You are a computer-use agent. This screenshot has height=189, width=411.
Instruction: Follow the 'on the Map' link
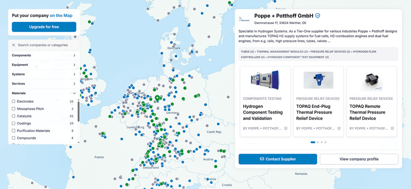(x=61, y=16)
